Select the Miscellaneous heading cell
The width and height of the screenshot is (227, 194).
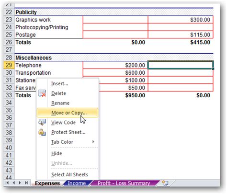click(49, 57)
